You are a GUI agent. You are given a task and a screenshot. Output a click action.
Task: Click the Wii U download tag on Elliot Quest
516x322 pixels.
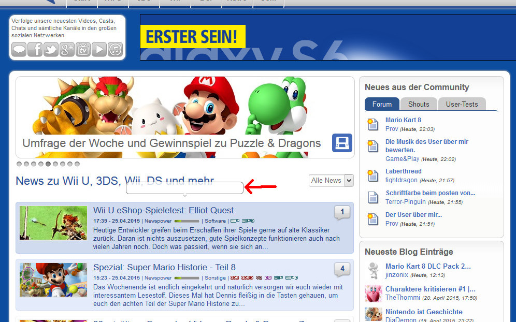248,221
